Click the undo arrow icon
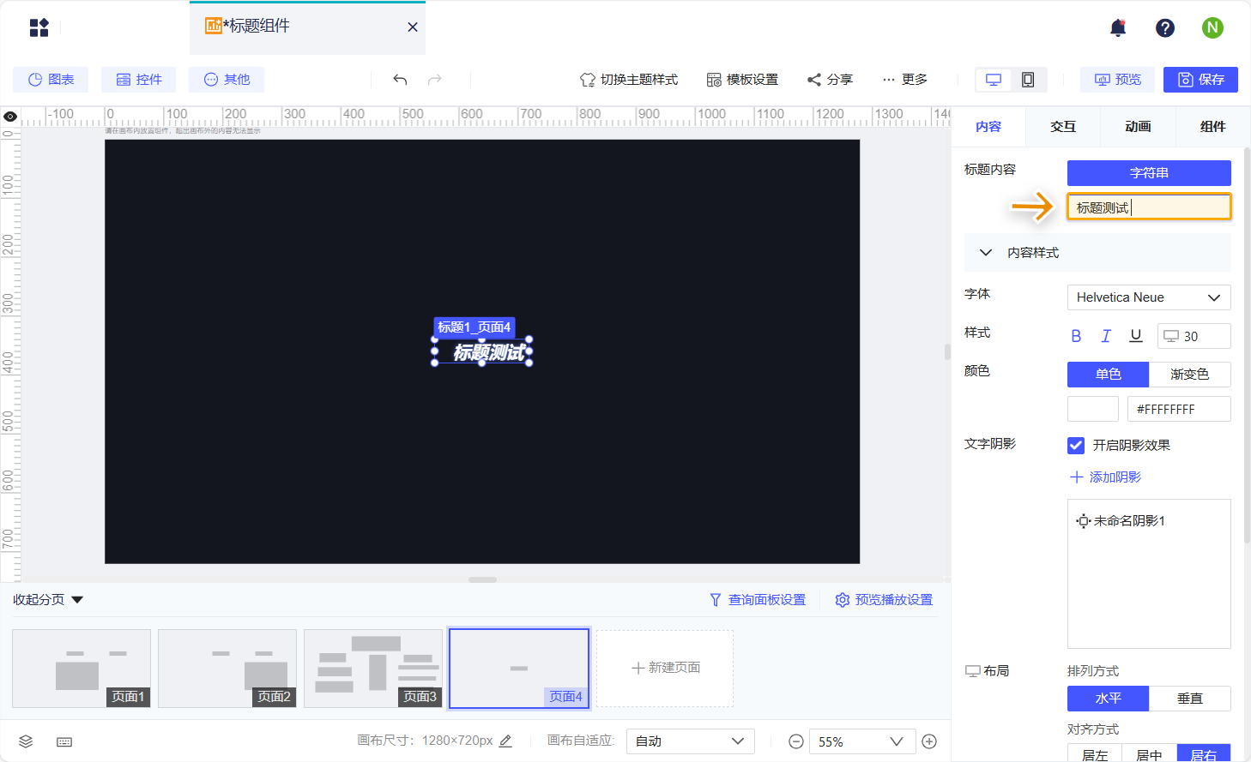The height and width of the screenshot is (762, 1251). click(400, 80)
